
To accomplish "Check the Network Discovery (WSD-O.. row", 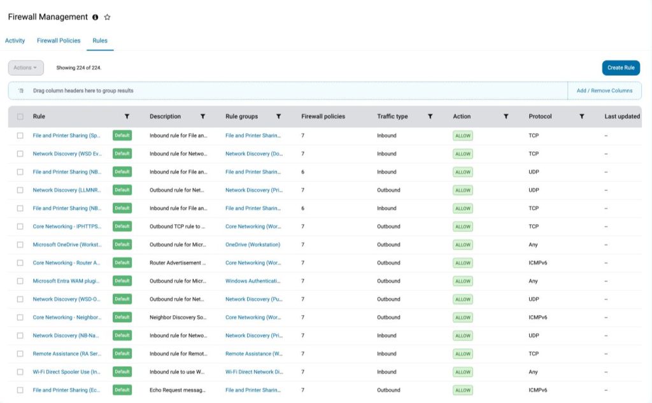I will tap(20, 299).
